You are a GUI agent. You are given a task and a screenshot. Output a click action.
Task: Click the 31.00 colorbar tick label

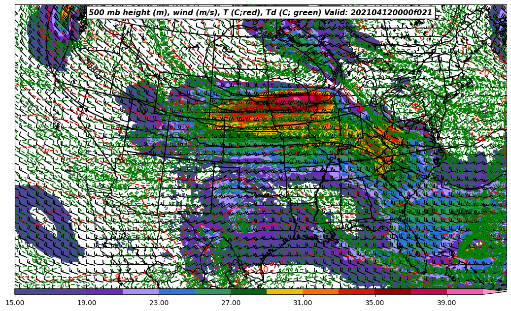(303, 303)
